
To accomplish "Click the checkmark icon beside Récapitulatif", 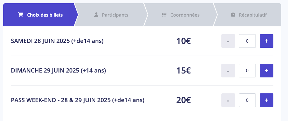I will coord(233,15).
